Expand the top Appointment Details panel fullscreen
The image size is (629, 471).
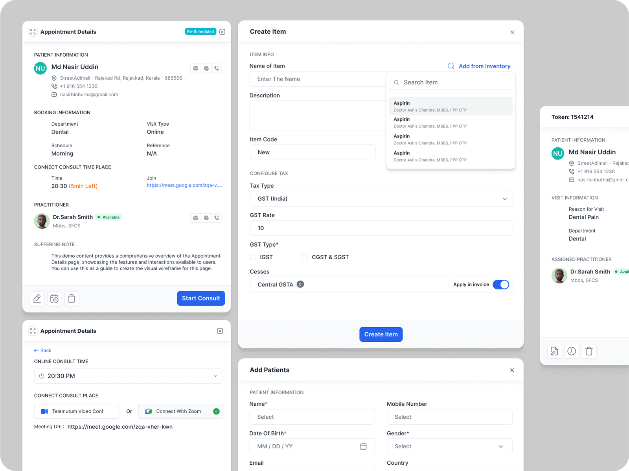tap(33, 32)
